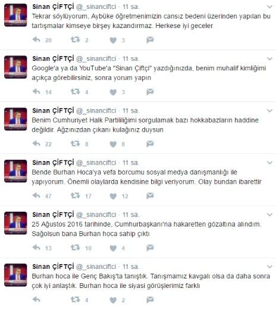Open more options for the Genç Bakış tweet

(x=269, y=267)
